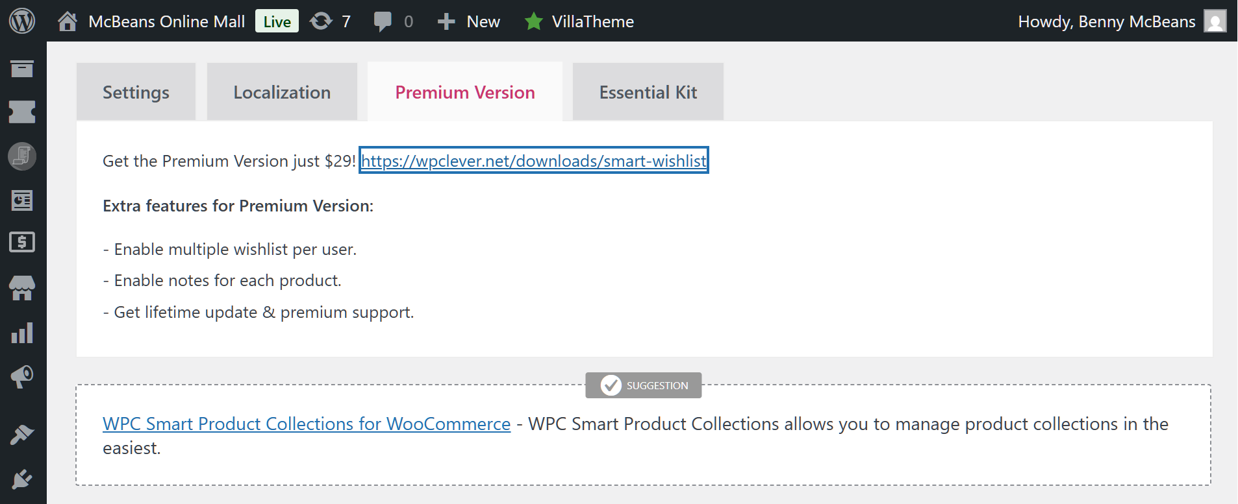Click the WordPress logo icon

[22, 21]
